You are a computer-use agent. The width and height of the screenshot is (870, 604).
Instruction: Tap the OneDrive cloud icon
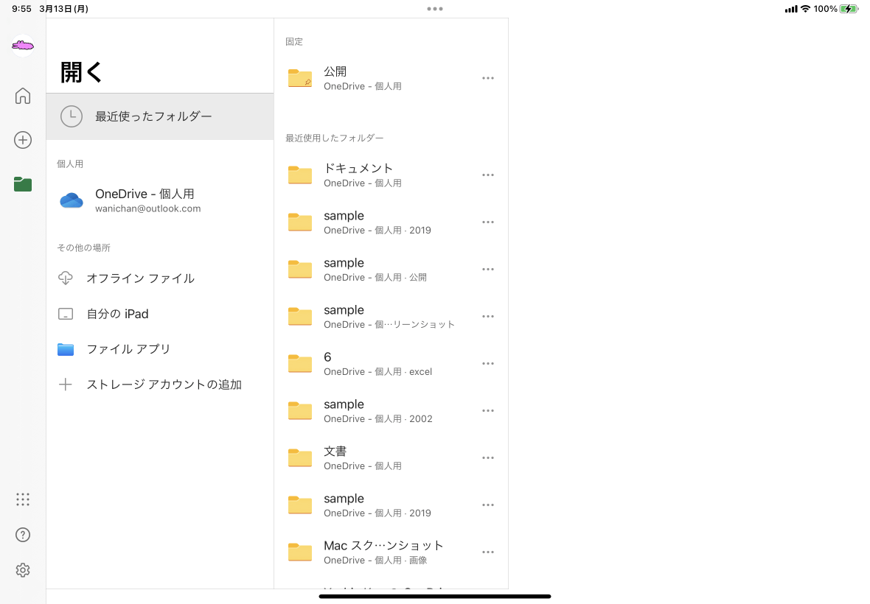point(72,200)
